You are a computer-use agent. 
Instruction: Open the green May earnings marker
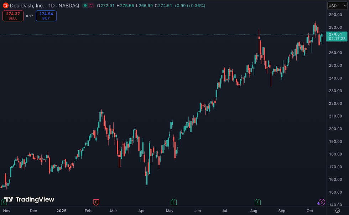point(174,202)
